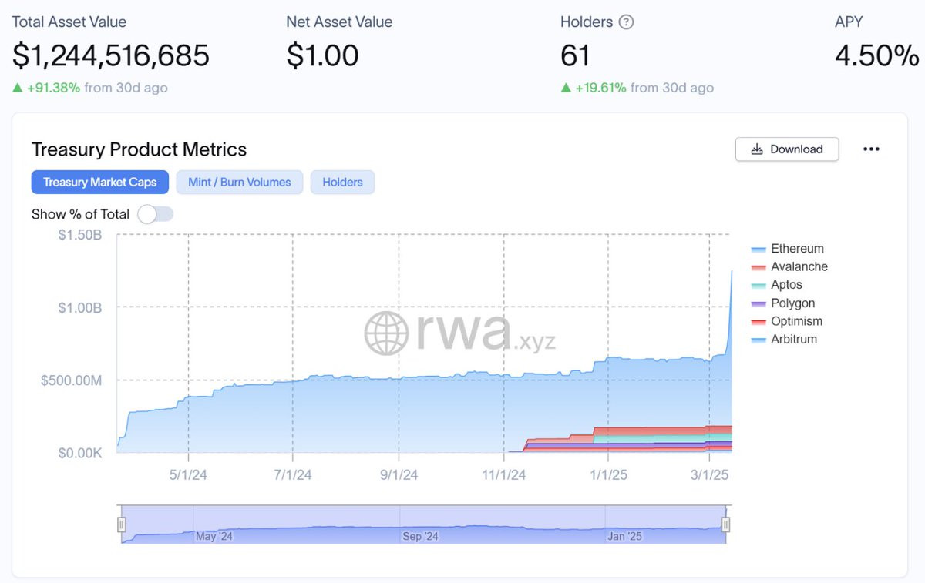
Task: Click the Total Asset Value figure
Action: [x=110, y=55]
